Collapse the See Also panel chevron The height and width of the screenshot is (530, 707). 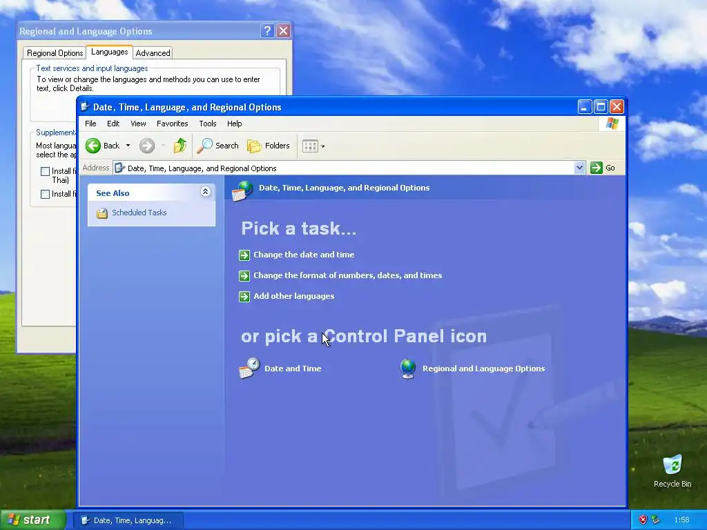(205, 192)
